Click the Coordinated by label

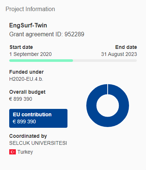pyautogui.click(x=28, y=136)
